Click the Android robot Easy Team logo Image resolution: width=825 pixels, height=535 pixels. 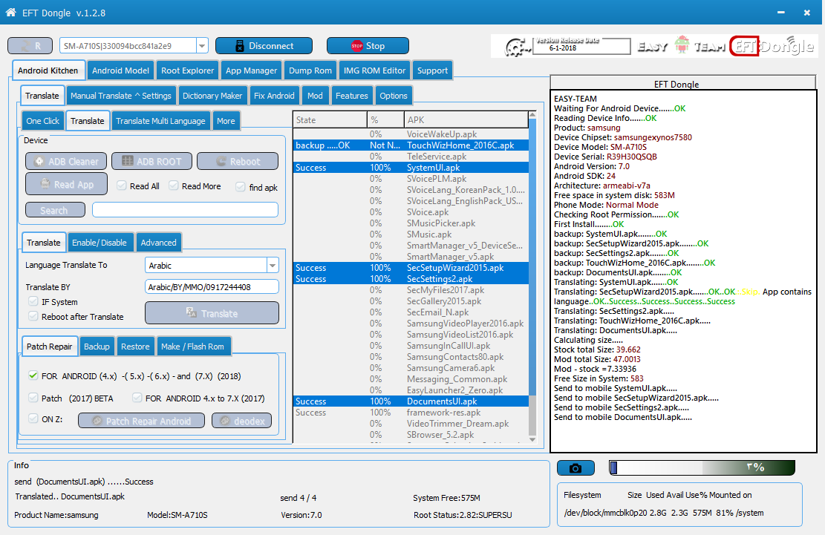(x=682, y=45)
